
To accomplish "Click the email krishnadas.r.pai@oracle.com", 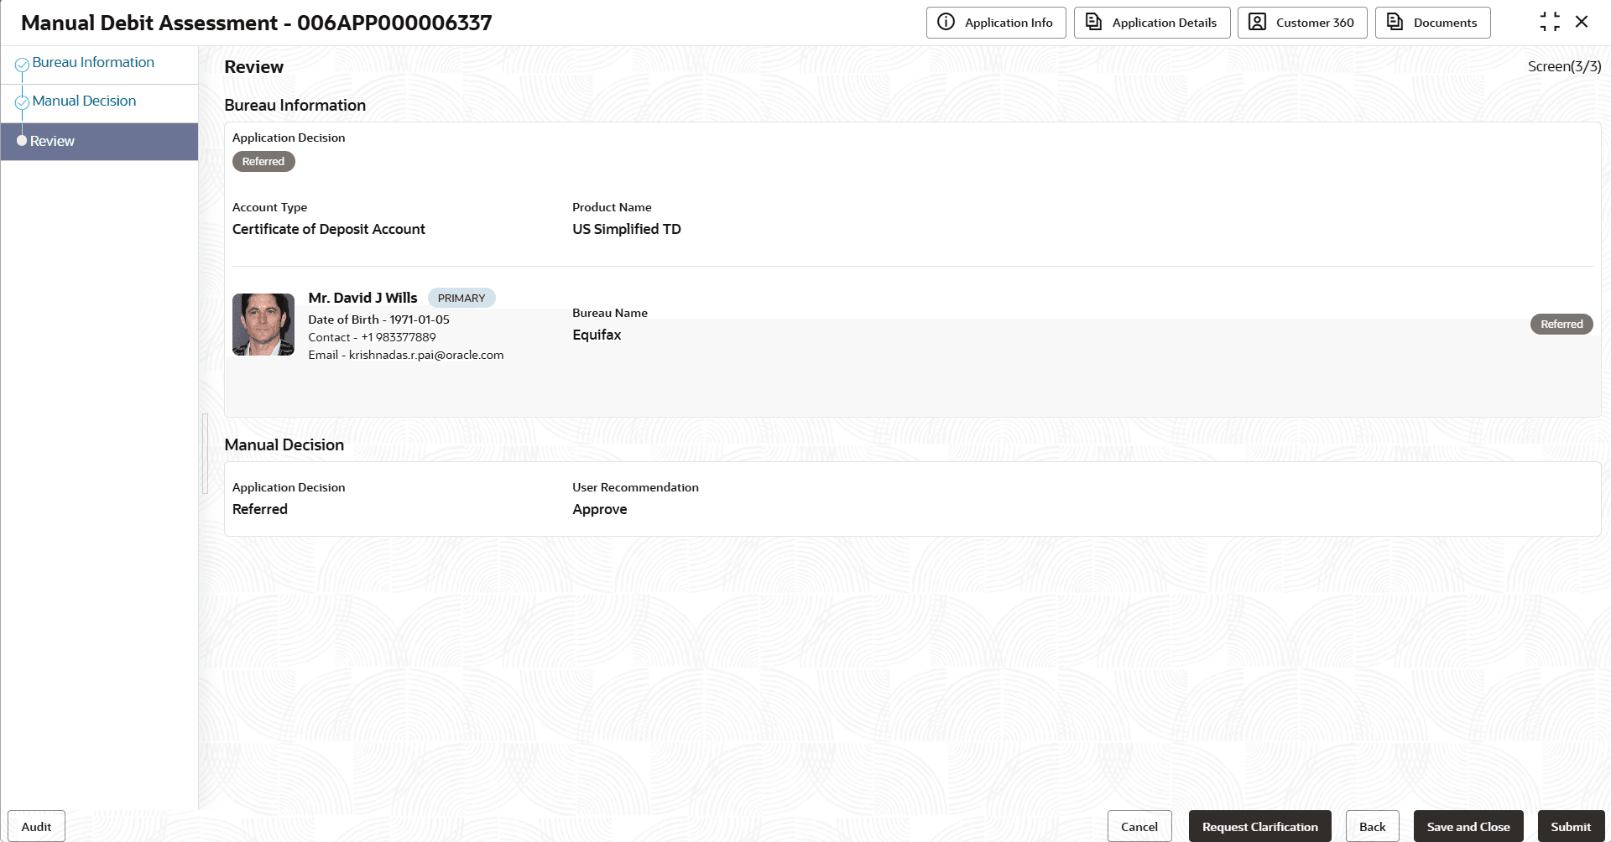I will tap(426, 355).
